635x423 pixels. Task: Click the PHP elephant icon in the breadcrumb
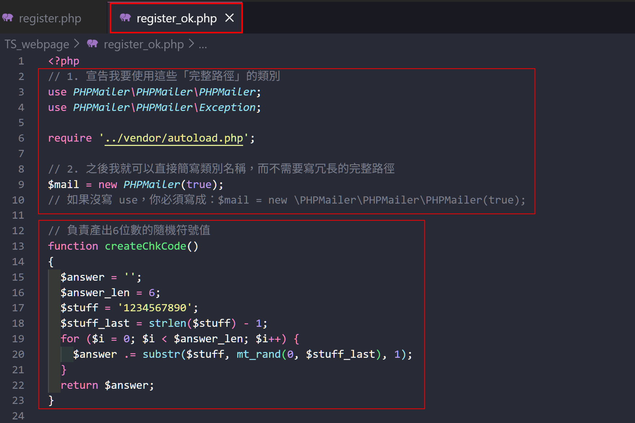coord(92,44)
